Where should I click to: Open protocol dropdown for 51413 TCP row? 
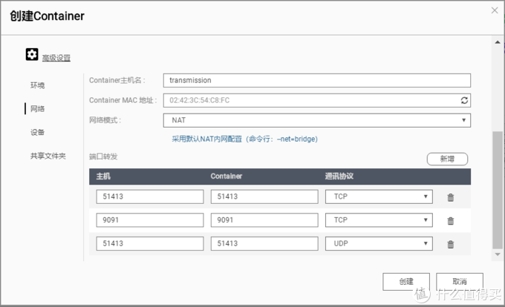pyautogui.click(x=379, y=197)
